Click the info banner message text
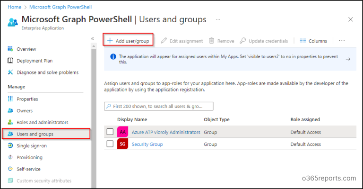The image size is (363, 189). 228,59
